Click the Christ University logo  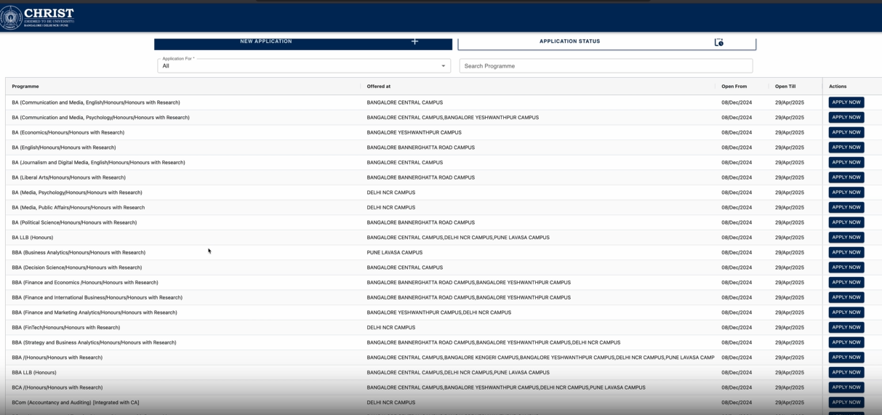38,17
